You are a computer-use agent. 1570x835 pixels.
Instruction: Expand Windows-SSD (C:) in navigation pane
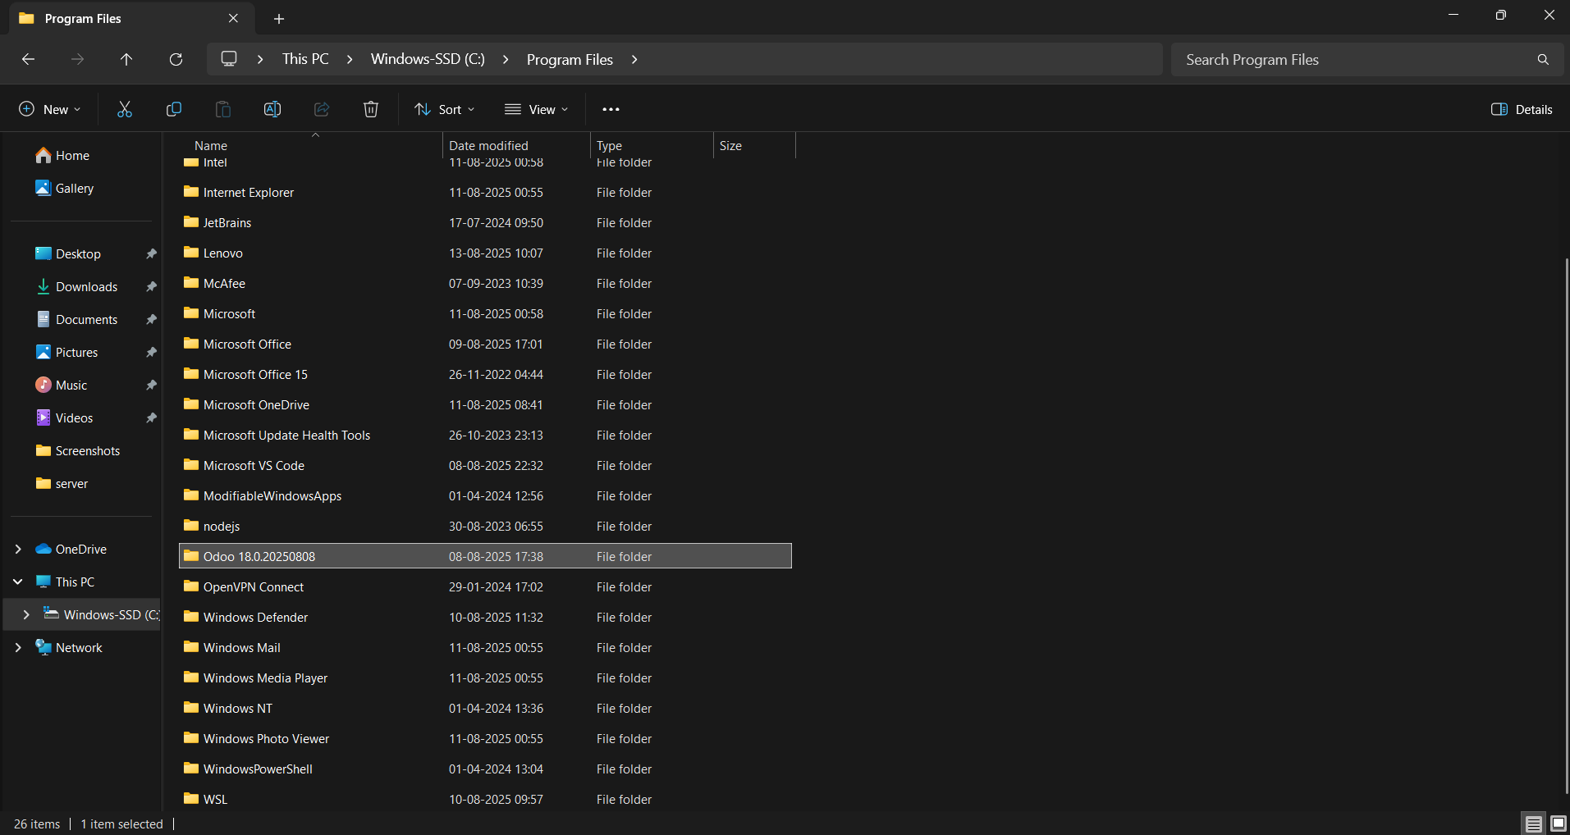click(26, 615)
